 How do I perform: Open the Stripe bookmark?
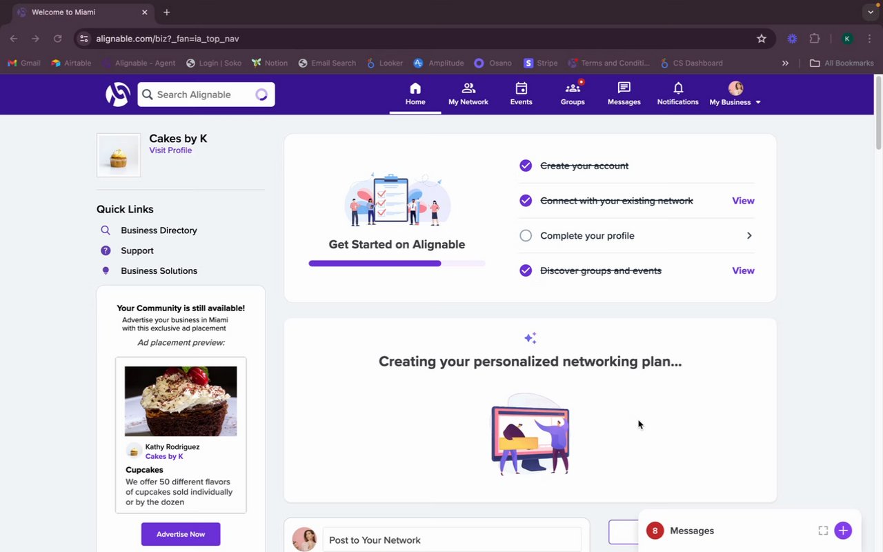pyautogui.click(x=541, y=63)
